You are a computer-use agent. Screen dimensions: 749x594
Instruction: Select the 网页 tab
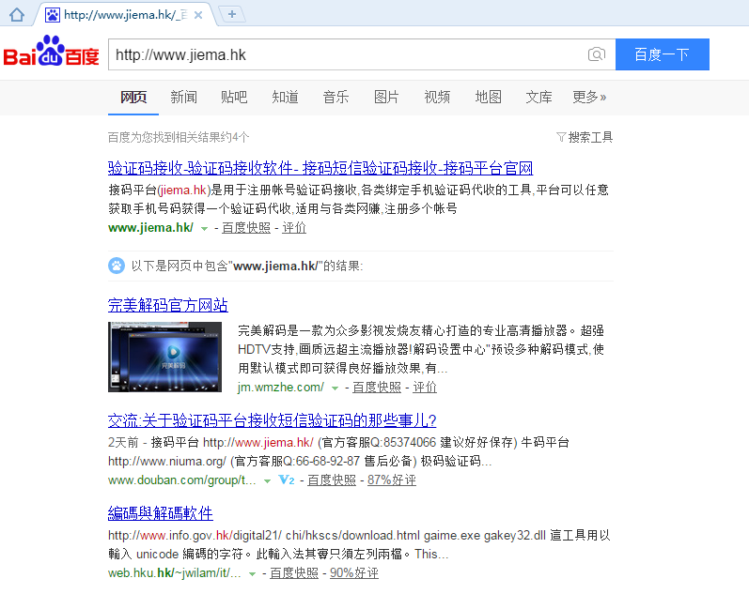tap(133, 98)
